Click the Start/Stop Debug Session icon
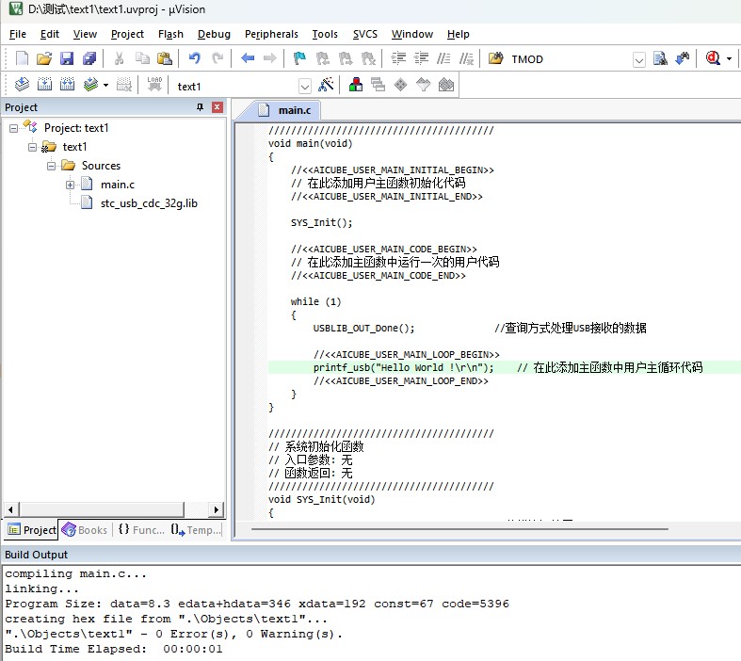This screenshot has width=741, height=661. pyautogui.click(x=713, y=58)
